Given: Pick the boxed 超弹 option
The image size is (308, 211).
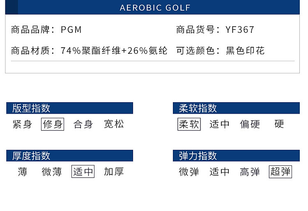Looking at the screenshot, I should click(280, 172).
